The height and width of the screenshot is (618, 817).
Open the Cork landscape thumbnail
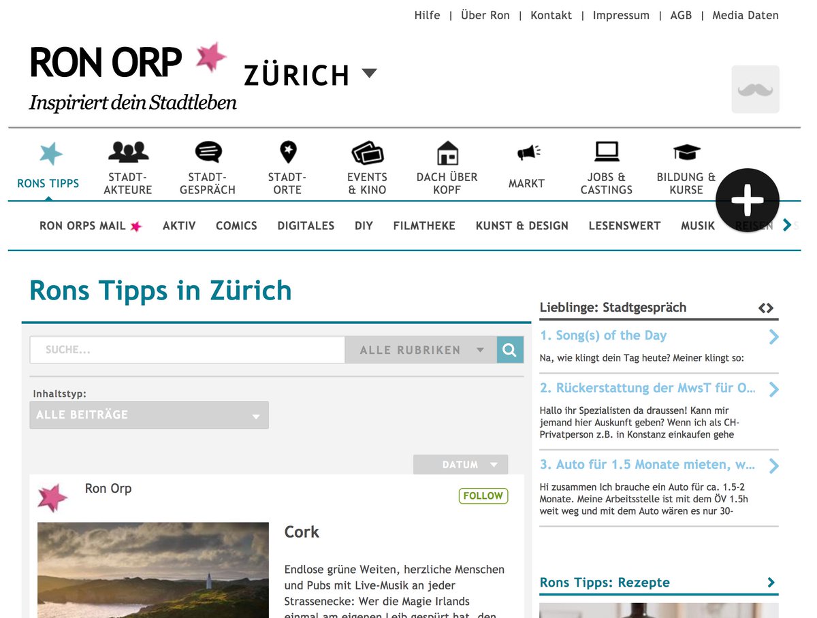(153, 570)
